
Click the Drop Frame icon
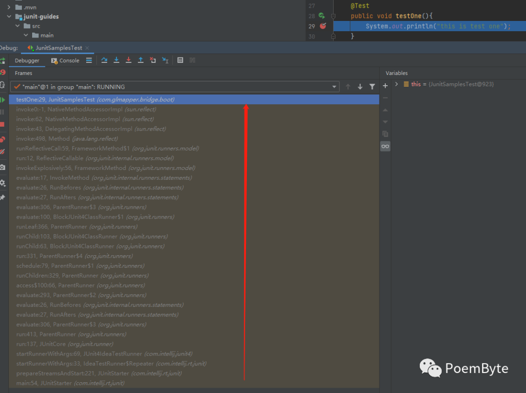[152, 60]
